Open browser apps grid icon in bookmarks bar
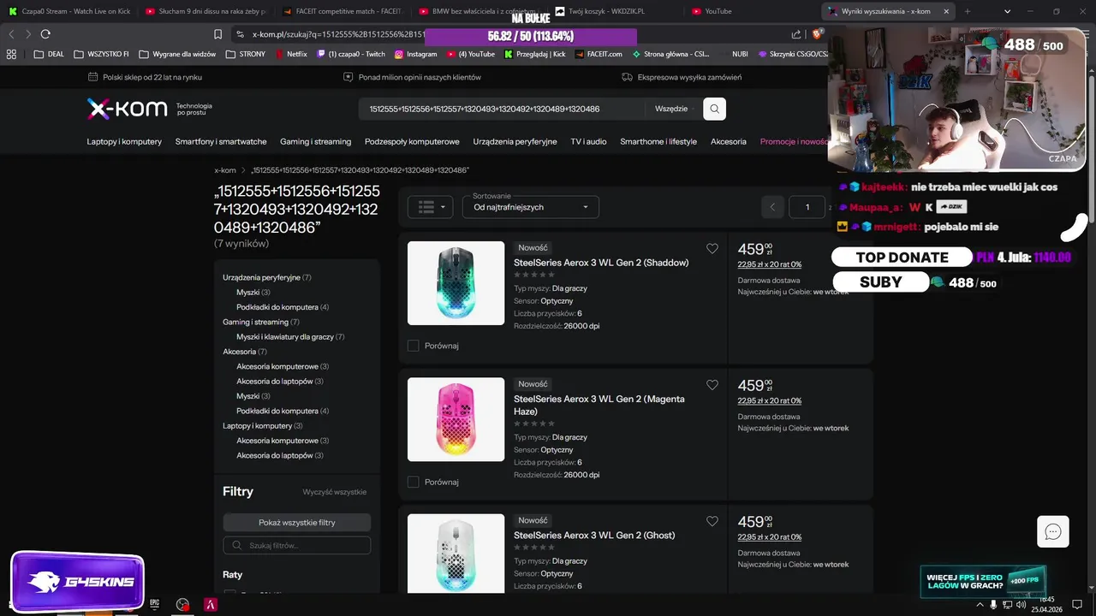The height and width of the screenshot is (616, 1096). (11, 54)
